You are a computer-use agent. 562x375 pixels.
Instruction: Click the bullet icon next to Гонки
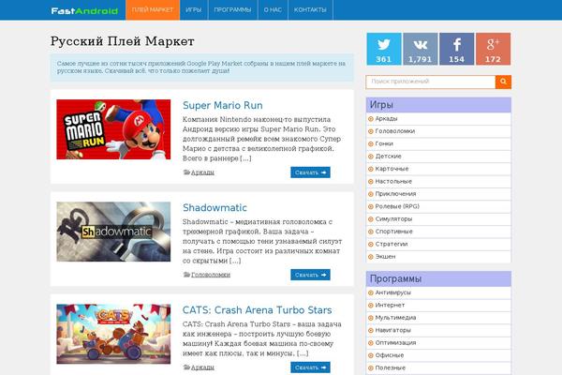(371, 143)
